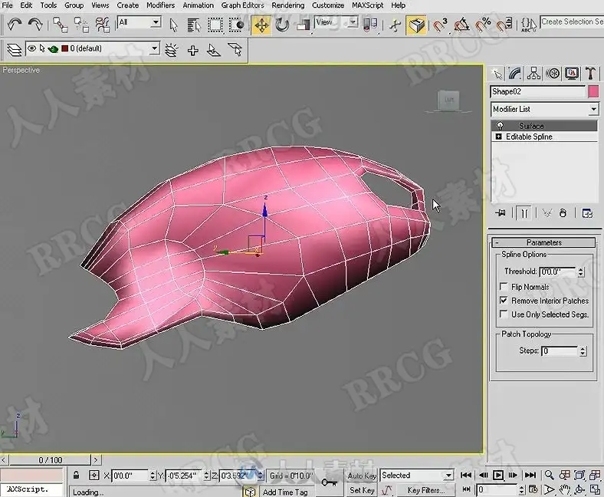Toggle Surface modifier lightbulb icon
Image resolution: width=604 pixels, height=497 pixels.
pyautogui.click(x=500, y=126)
